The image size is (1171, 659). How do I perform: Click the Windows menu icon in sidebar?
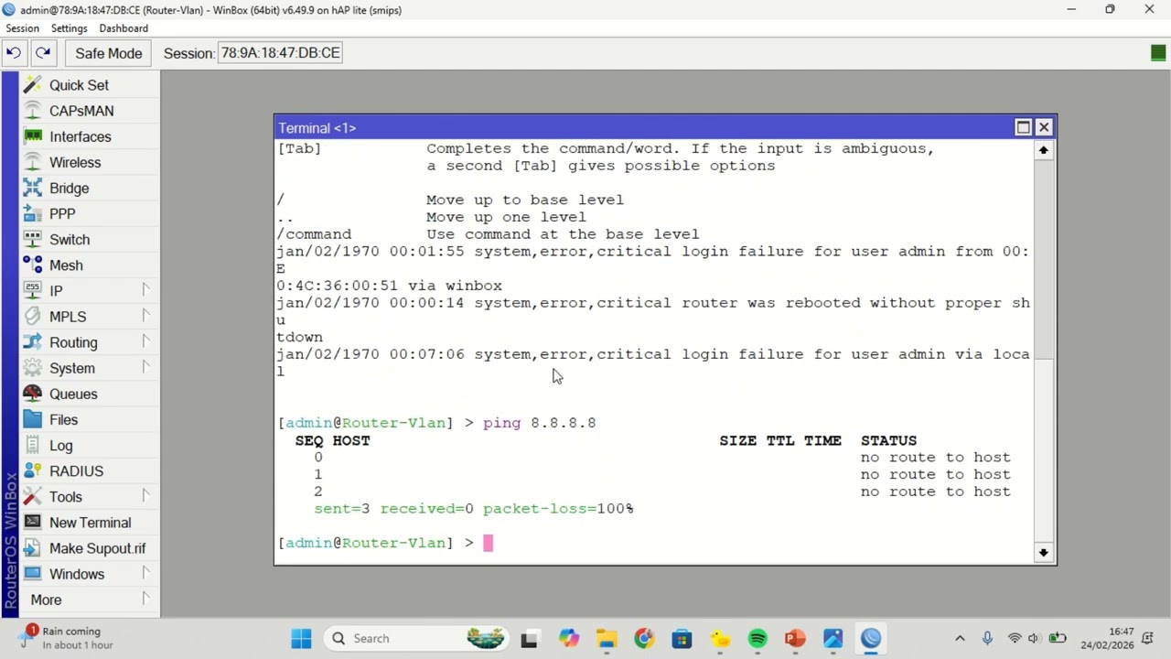coord(33,573)
